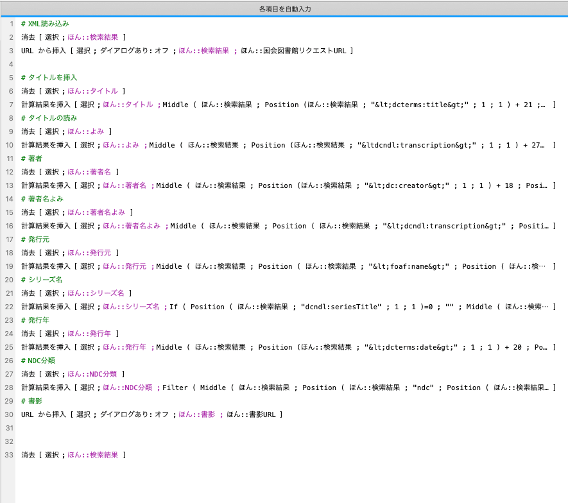Image resolution: width=568 pixels, height=503 pixels.
Task: Select line 28 with Filter ndc calculation
Action: [x=288, y=388]
